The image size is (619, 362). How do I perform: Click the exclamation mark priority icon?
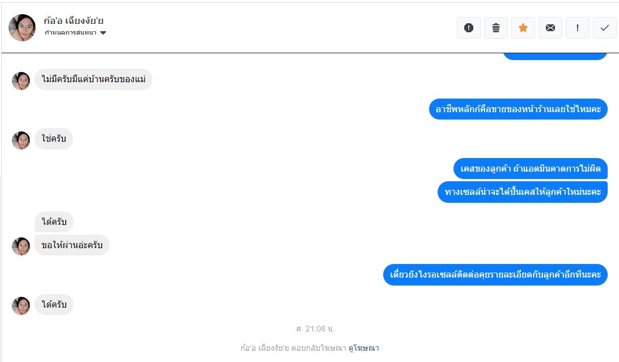point(578,28)
